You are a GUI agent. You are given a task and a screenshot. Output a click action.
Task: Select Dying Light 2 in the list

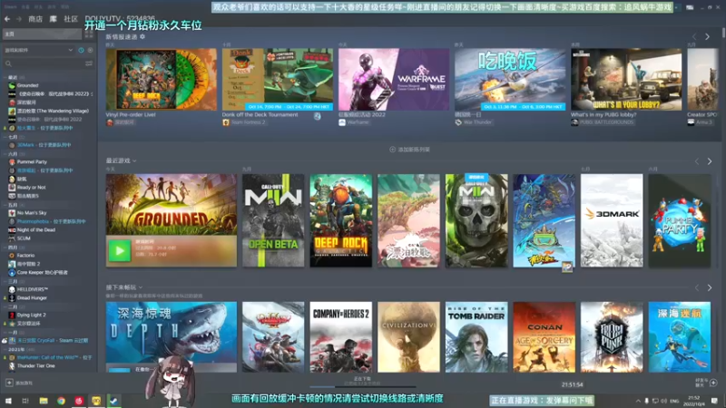pyautogui.click(x=32, y=315)
